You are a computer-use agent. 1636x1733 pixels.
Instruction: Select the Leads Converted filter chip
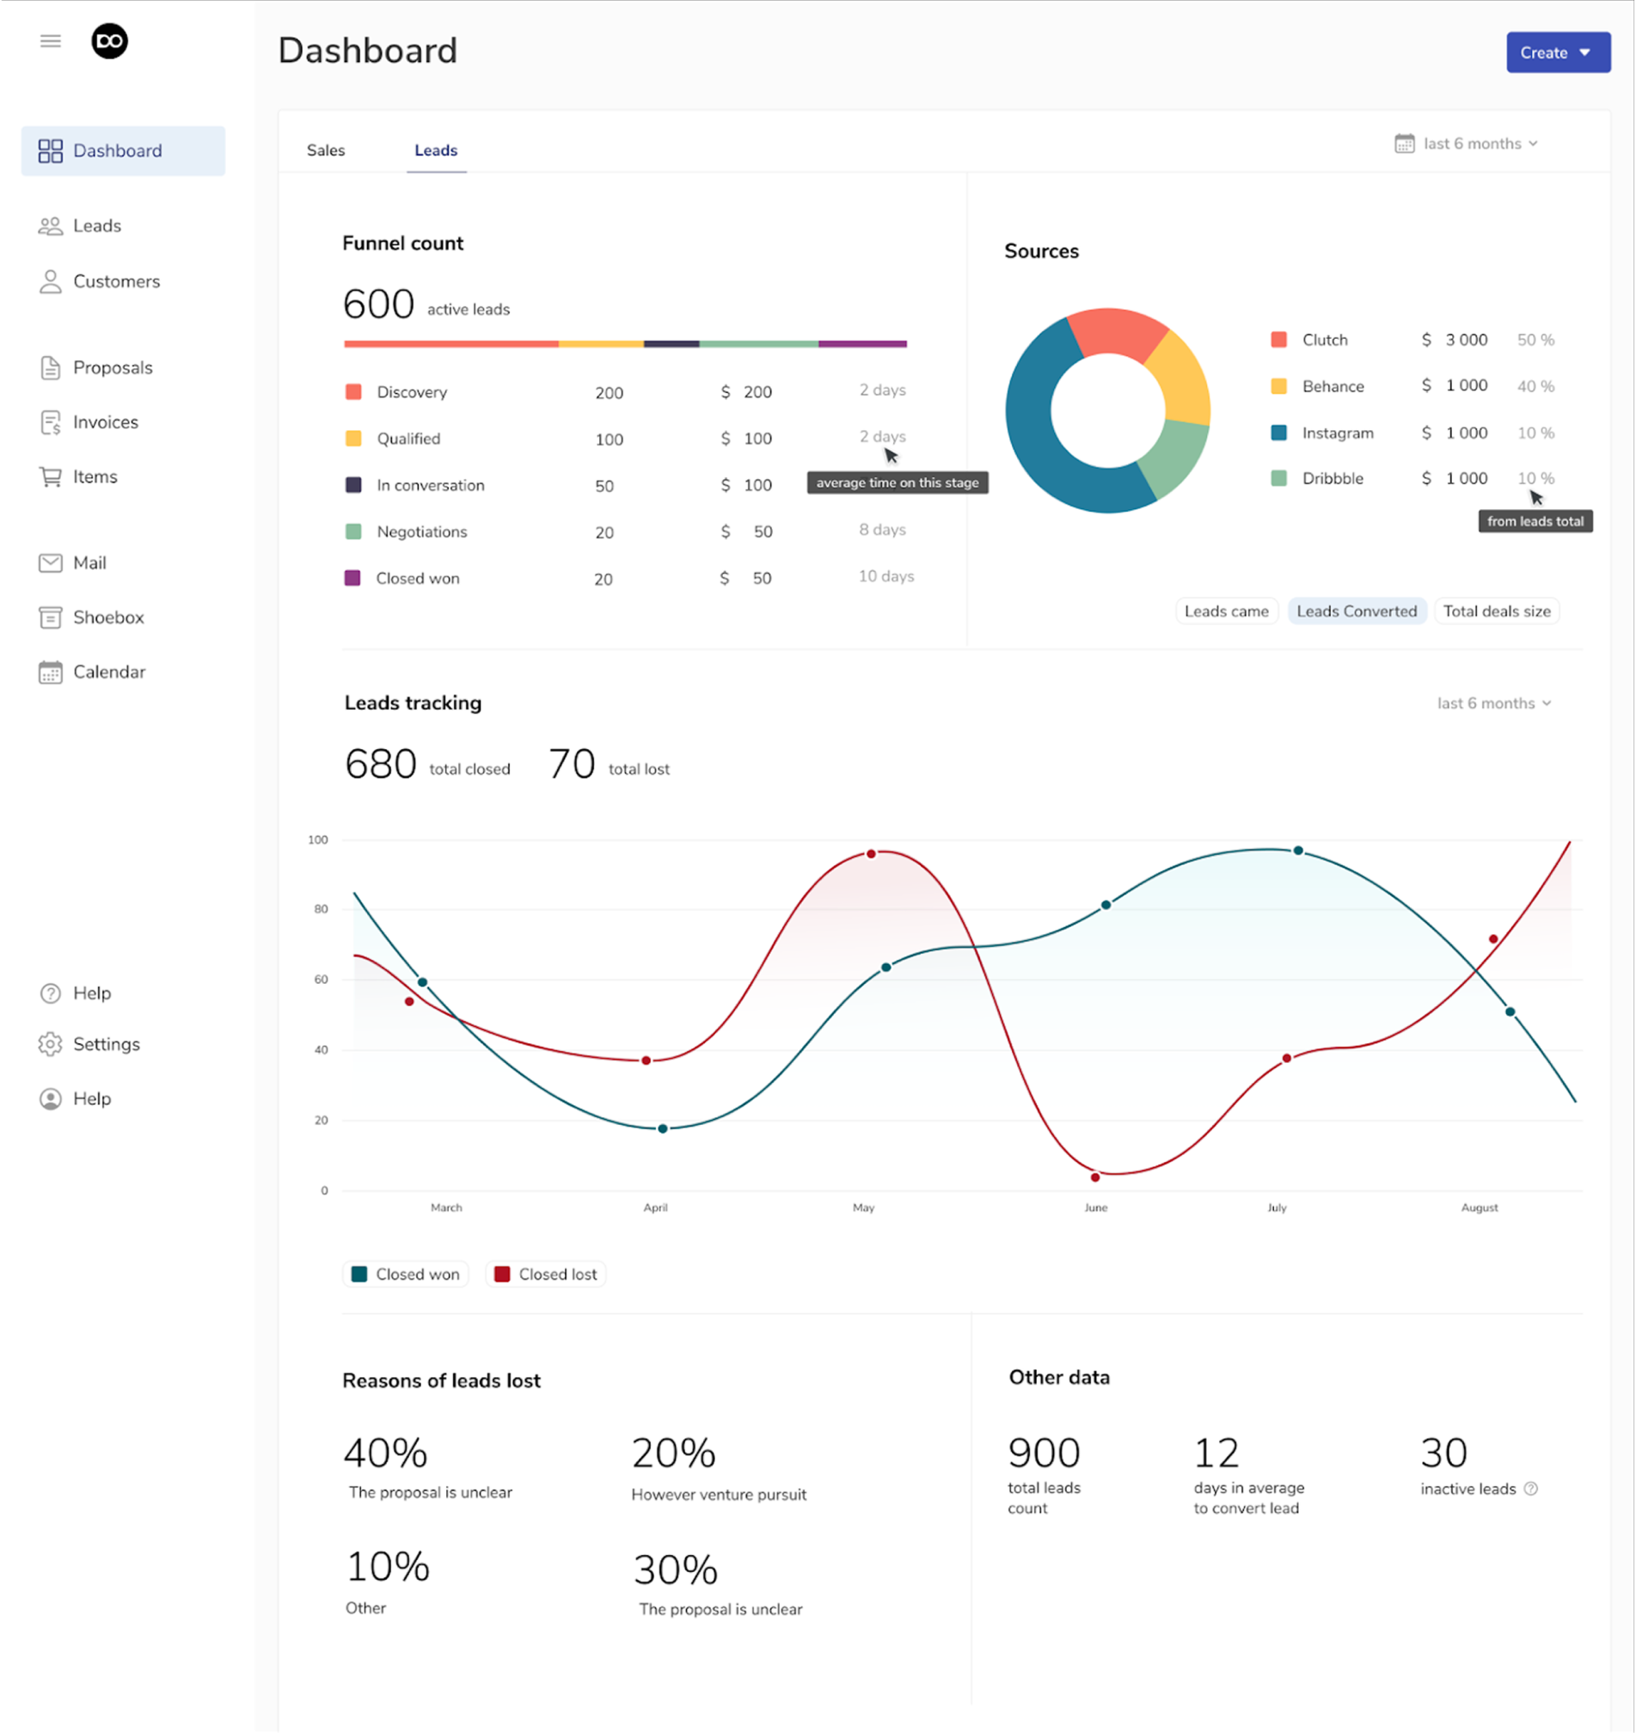pos(1357,611)
